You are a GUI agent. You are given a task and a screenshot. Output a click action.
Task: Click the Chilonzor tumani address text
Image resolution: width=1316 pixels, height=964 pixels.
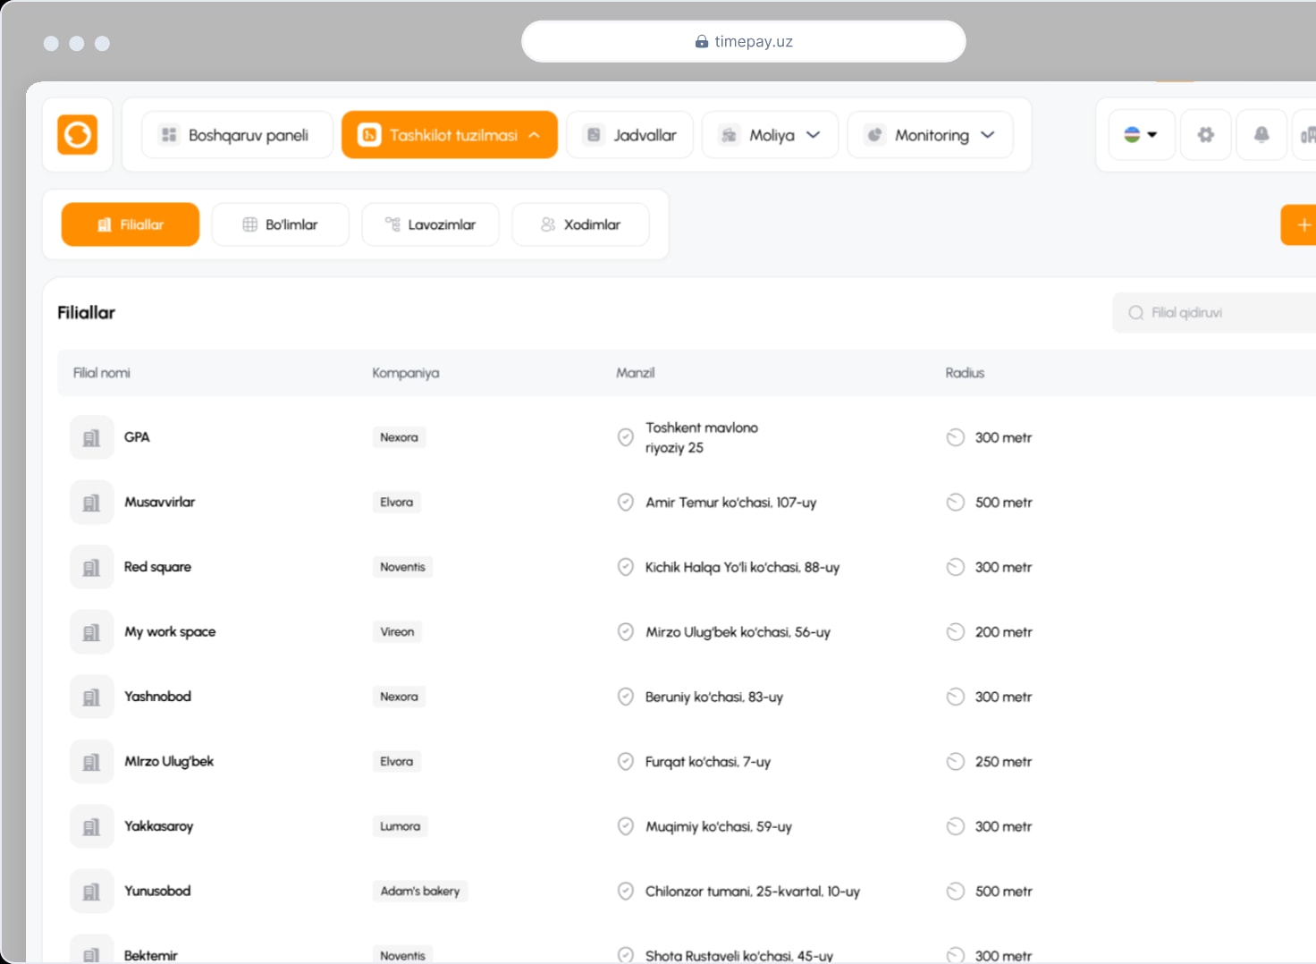[x=753, y=892]
